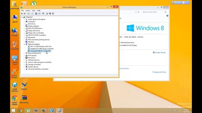Open the Action menu
202x113 pixels.
click(x=28, y=10)
